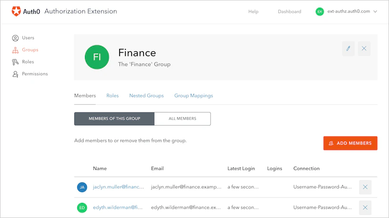Click edyth.wilderman's connection cell
This screenshot has width=389, height=218.
coord(323,208)
